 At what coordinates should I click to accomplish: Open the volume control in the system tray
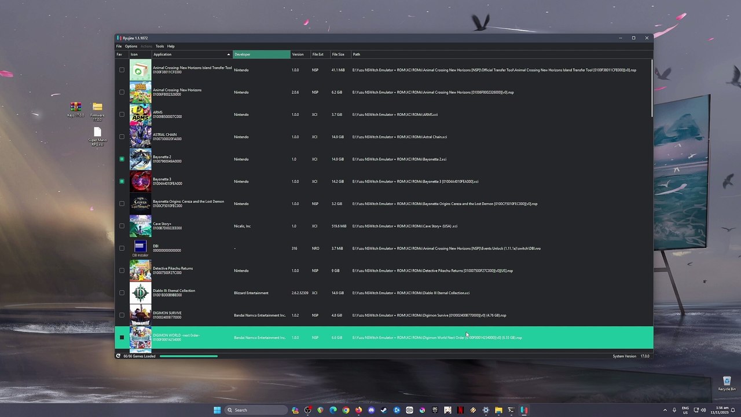pos(703,410)
